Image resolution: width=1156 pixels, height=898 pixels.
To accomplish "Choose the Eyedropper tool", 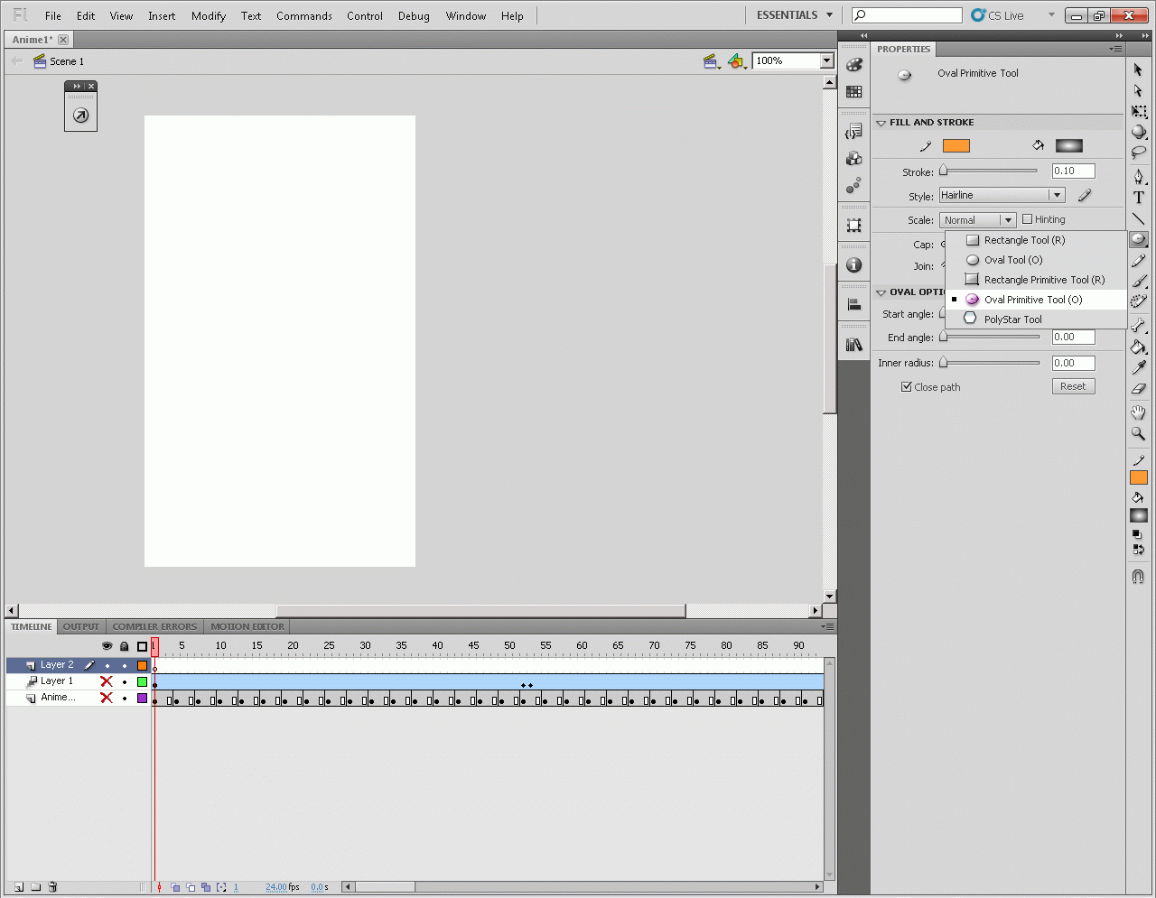I will pyautogui.click(x=1138, y=367).
